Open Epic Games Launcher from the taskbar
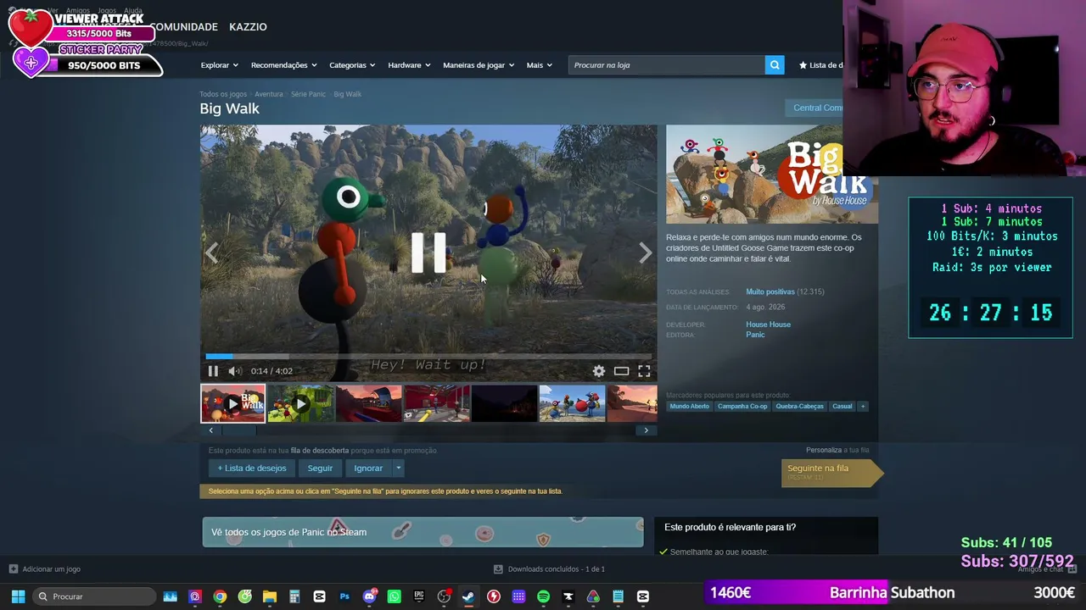1086x610 pixels. [419, 596]
